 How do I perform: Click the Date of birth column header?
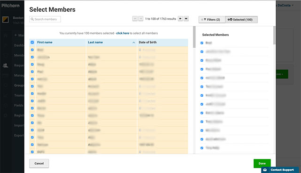click(147, 42)
